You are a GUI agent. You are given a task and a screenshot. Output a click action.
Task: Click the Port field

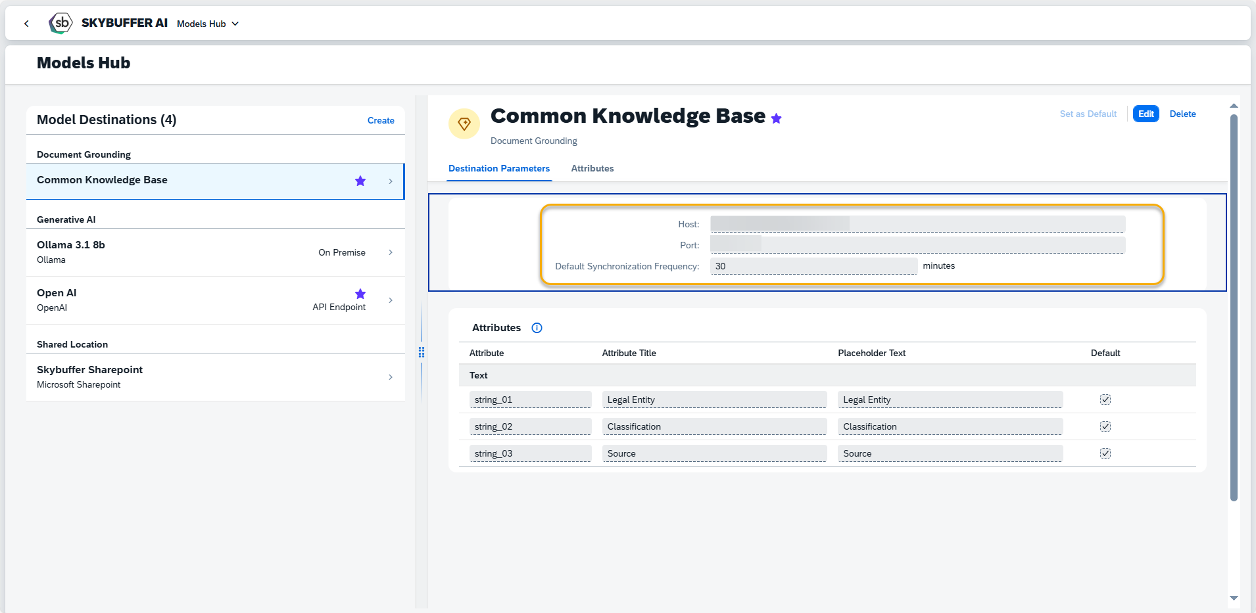pyautogui.click(x=917, y=245)
